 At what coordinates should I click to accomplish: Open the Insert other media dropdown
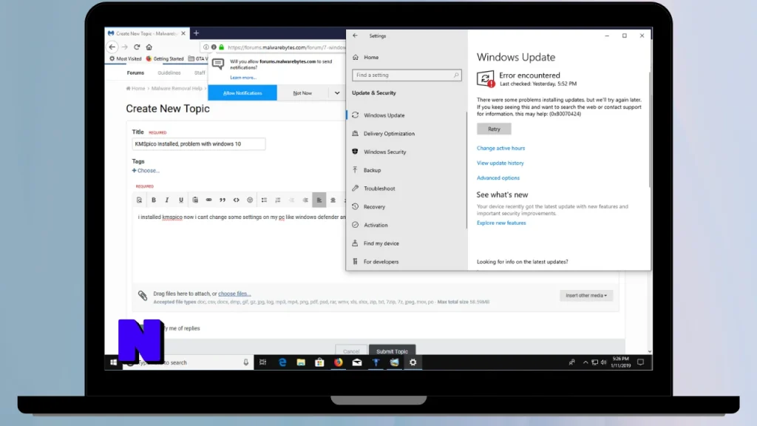[586, 295]
